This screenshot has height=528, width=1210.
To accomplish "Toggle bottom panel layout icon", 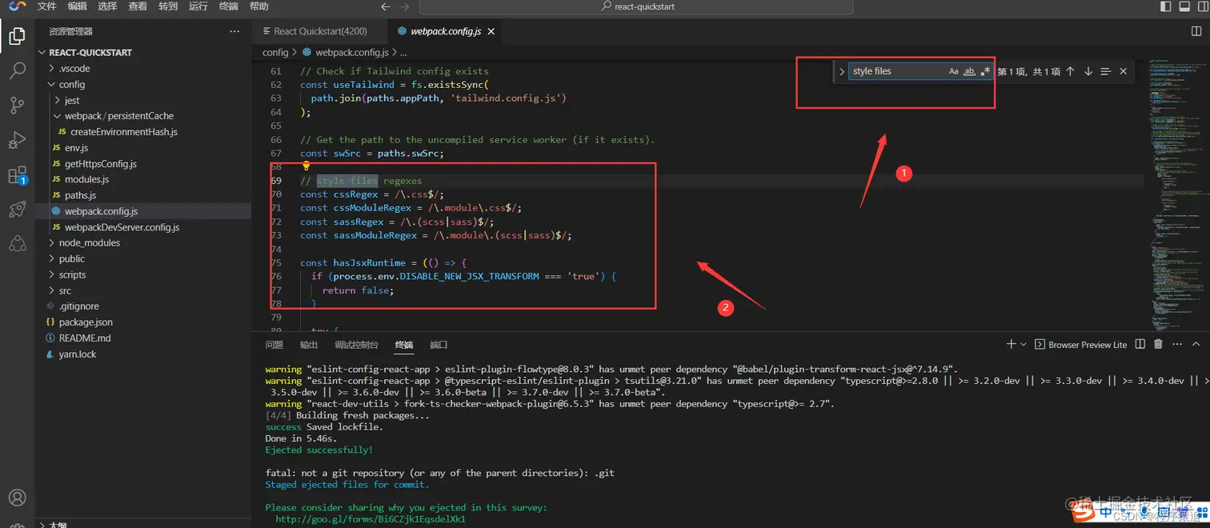I will [1185, 6].
